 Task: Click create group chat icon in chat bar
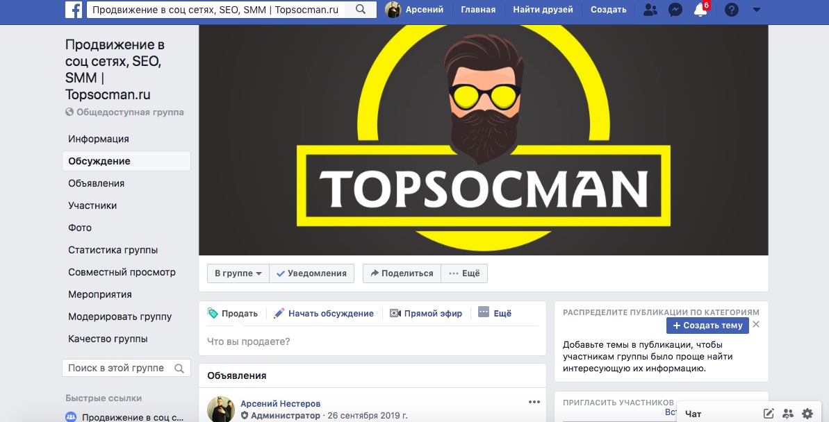pyautogui.click(x=788, y=414)
